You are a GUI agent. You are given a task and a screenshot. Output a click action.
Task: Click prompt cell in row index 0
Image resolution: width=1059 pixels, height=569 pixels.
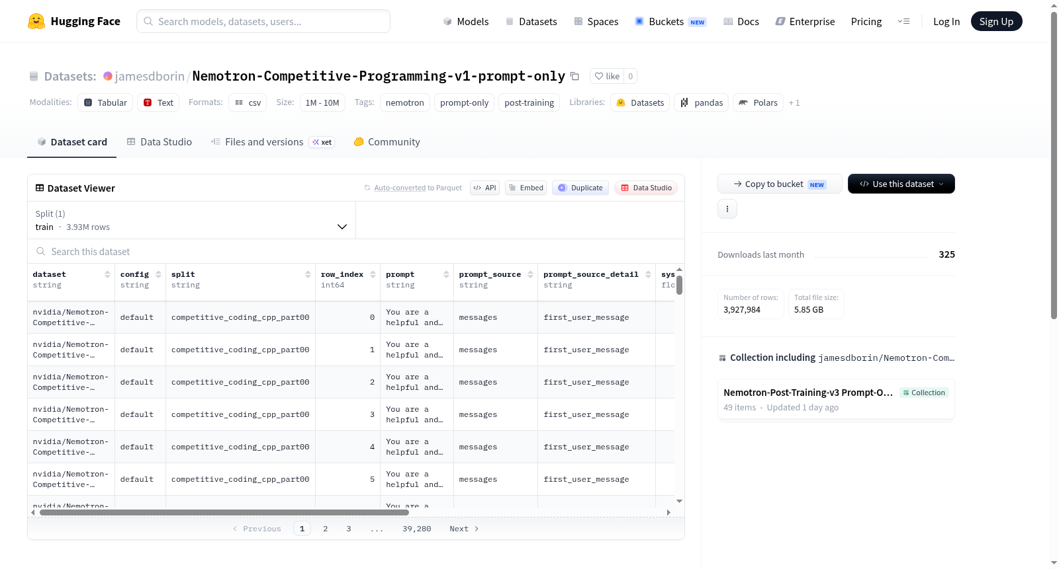point(418,317)
